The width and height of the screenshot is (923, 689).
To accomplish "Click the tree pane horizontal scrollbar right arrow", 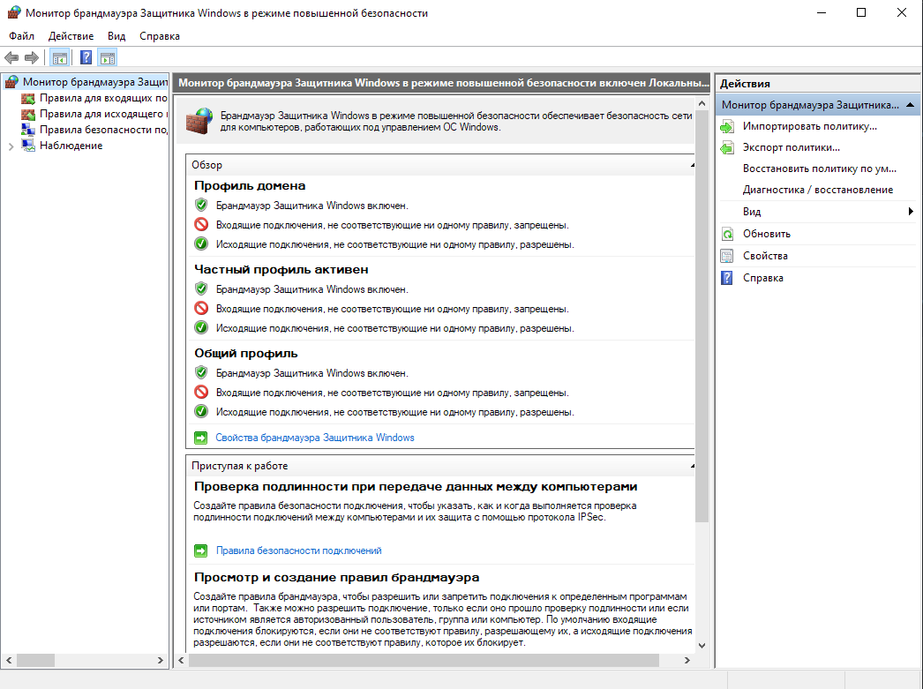I will (161, 661).
